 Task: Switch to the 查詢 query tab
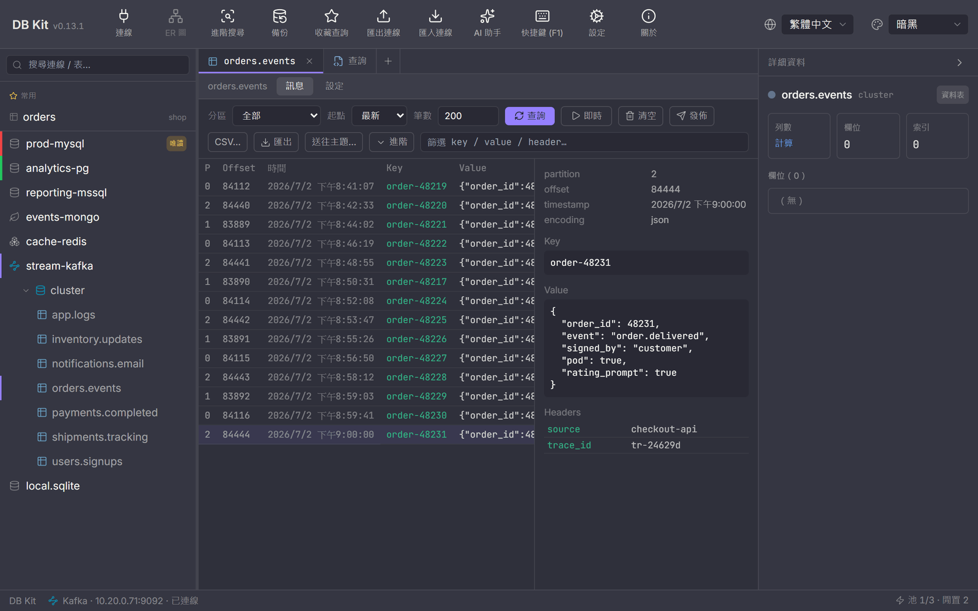coord(350,61)
